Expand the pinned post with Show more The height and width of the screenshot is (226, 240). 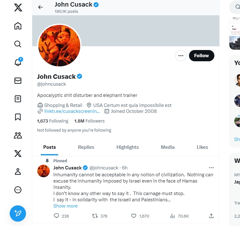(65, 206)
